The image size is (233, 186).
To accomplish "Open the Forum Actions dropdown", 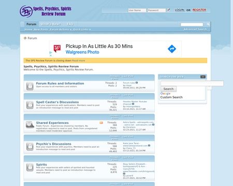I will [61, 29].
